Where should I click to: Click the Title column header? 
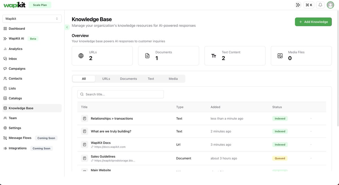pos(84,107)
